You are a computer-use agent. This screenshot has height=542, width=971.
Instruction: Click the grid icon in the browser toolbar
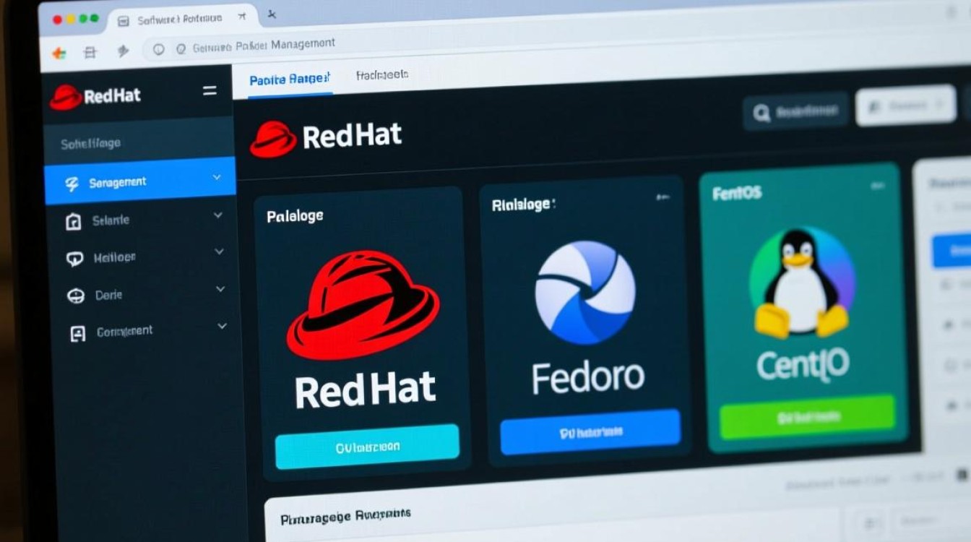(90, 52)
